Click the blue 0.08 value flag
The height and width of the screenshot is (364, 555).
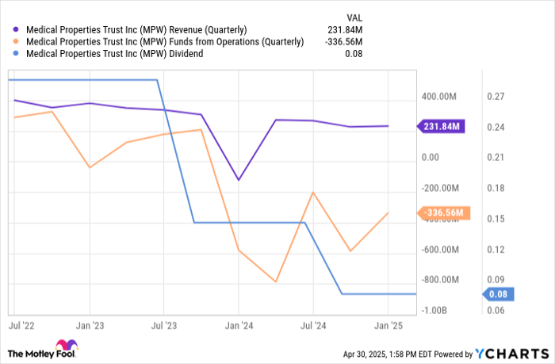click(498, 294)
